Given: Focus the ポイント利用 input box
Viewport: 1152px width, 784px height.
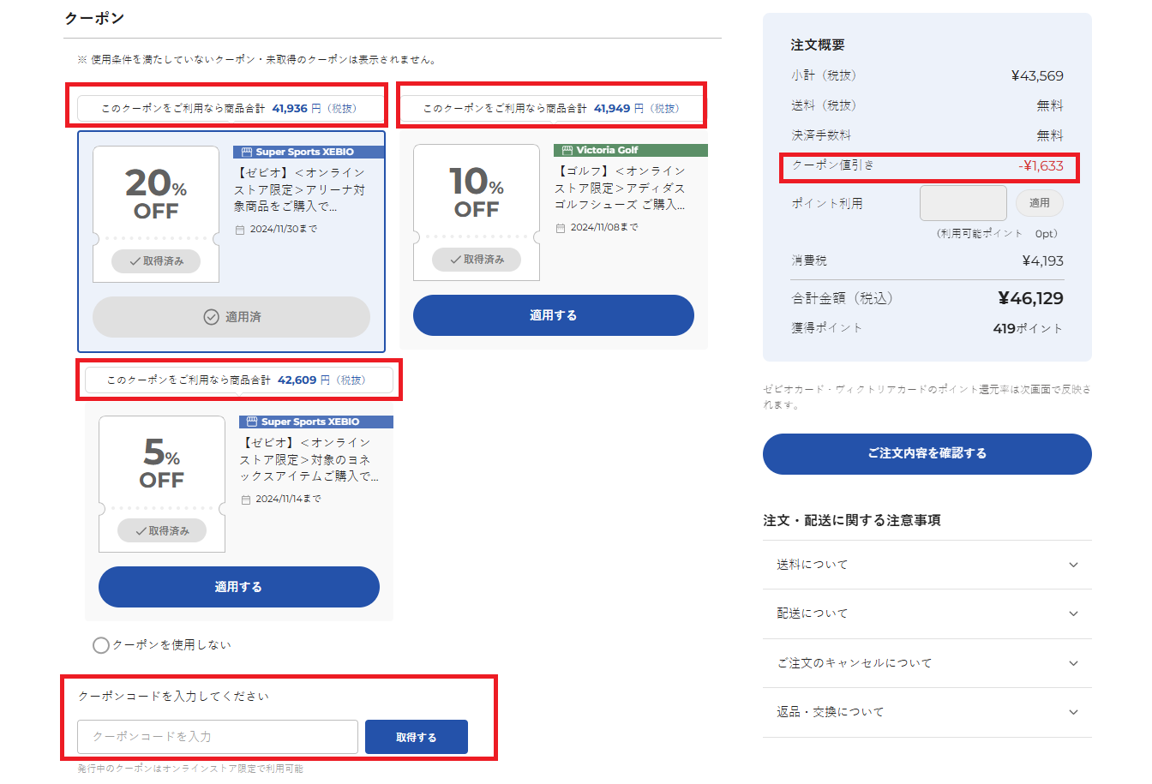Looking at the screenshot, I should (963, 203).
